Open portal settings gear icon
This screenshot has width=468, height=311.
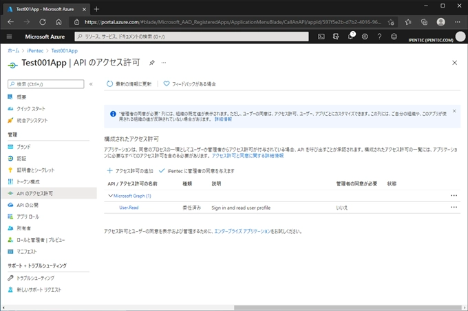pos(365,37)
